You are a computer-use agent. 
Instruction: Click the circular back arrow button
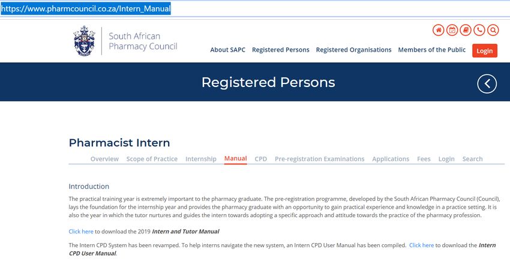[487, 84]
